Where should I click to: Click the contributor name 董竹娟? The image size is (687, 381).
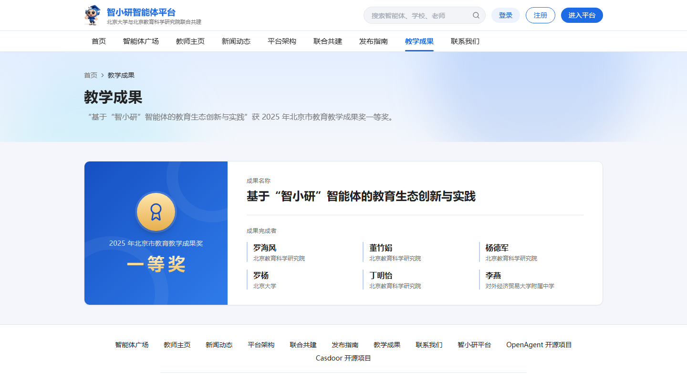(381, 248)
